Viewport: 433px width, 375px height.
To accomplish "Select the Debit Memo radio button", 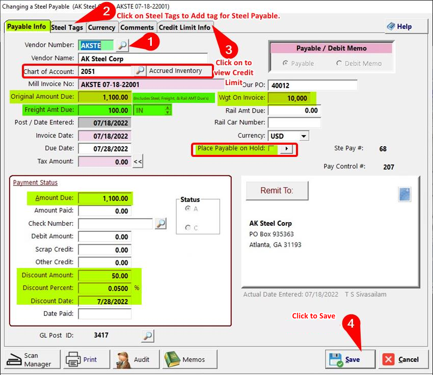I will pos(339,63).
